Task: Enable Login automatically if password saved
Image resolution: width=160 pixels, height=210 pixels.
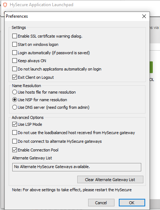Action: point(14,53)
